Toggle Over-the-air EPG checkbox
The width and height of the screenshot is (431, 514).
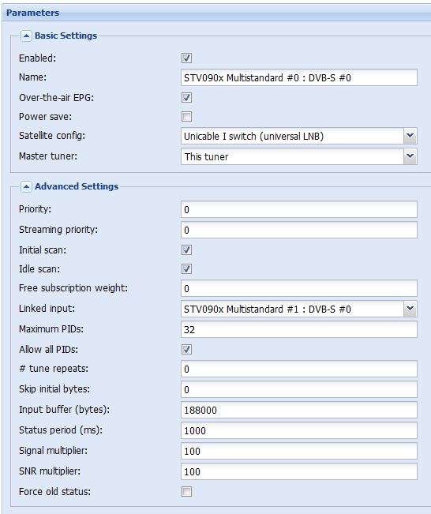(x=186, y=98)
